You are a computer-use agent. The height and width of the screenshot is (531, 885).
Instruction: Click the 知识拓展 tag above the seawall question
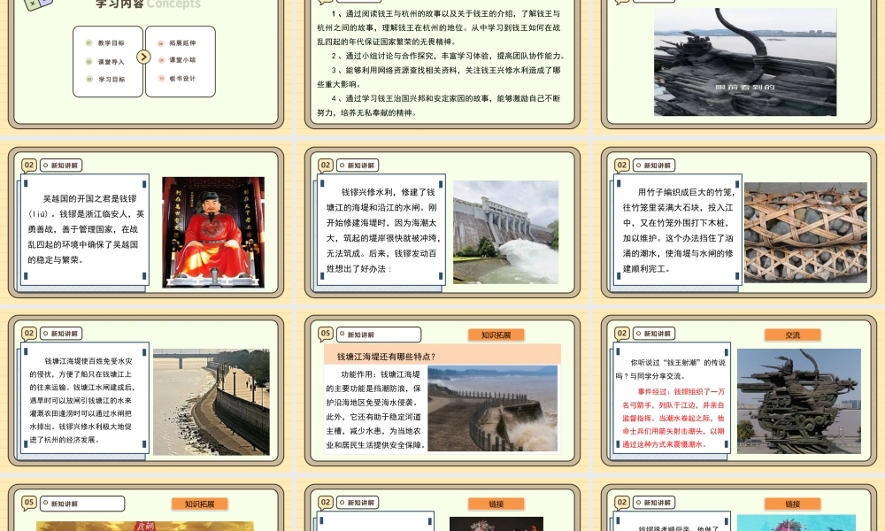point(496,335)
